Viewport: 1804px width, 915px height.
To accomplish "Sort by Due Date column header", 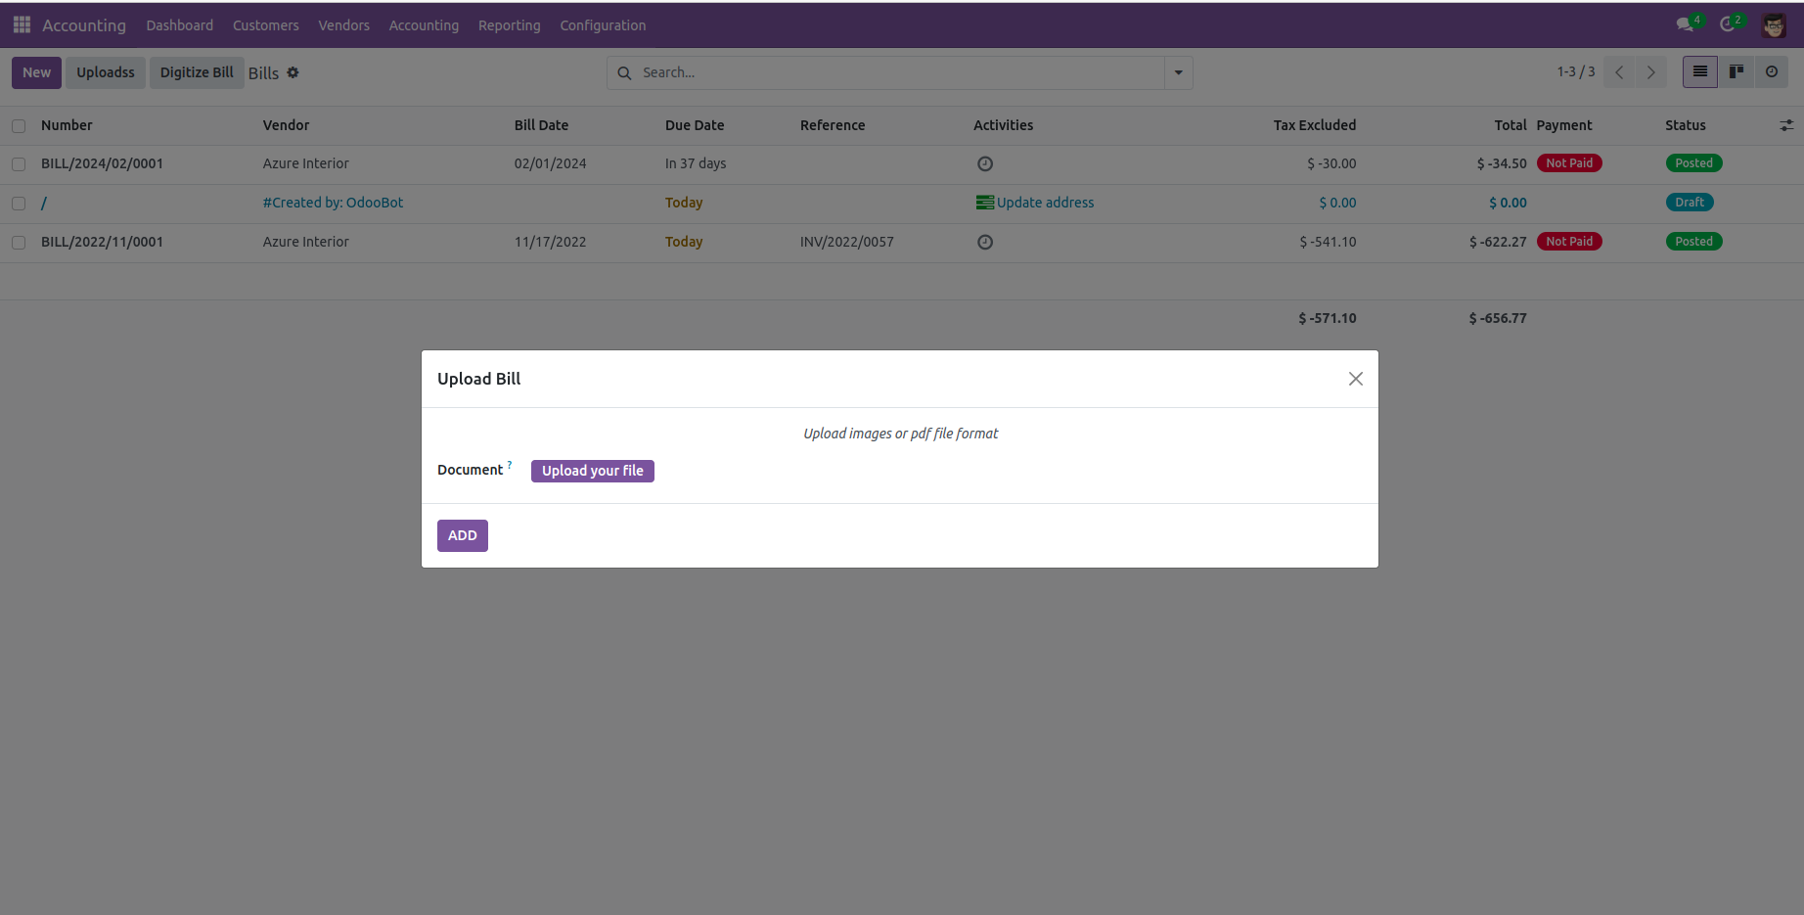I will pos(695,125).
